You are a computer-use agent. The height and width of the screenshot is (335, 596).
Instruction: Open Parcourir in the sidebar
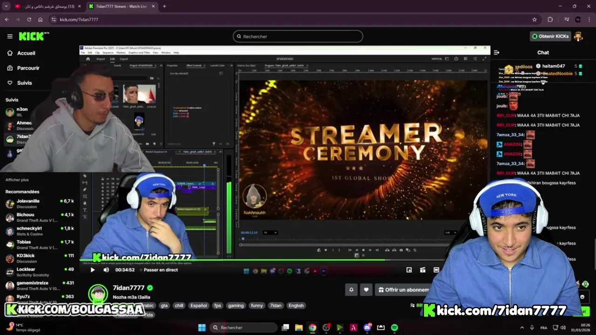click(23, 68)
